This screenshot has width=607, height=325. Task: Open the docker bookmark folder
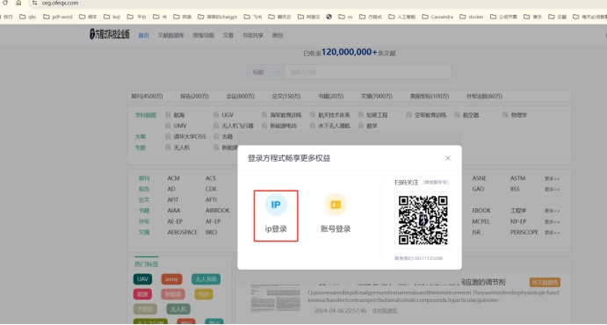point(472,17)
